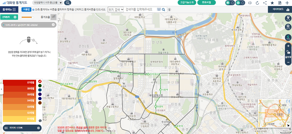The width and height of the screenshot is (292, 134).
Task: Expand the collapsed left side panel arrow
Action: pyautogui.click(x=1, y=89)
